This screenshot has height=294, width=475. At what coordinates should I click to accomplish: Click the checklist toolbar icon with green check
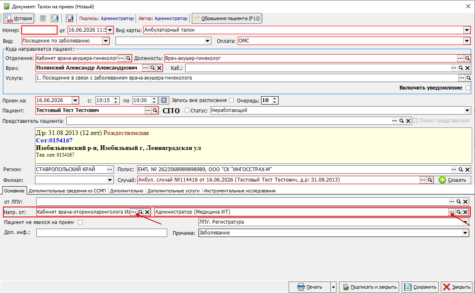pyautogui.click(x=55, y=18)
